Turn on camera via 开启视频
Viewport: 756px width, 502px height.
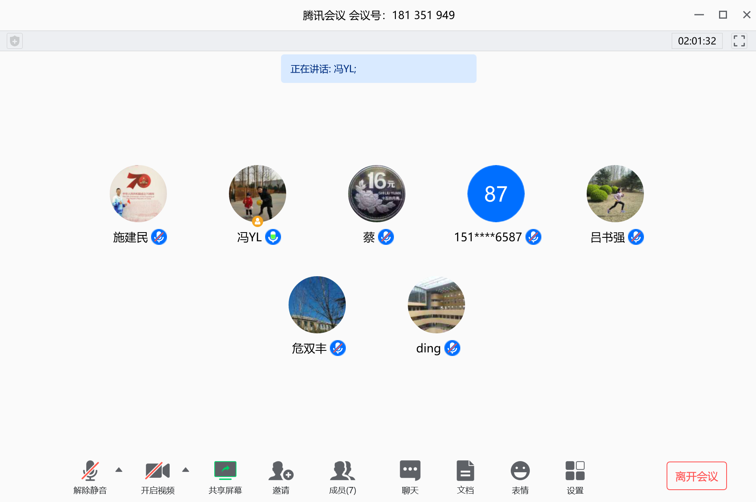157,477
